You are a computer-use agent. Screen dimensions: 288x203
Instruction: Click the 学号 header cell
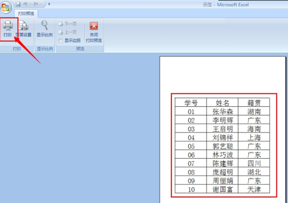click(x=191, y=102)
